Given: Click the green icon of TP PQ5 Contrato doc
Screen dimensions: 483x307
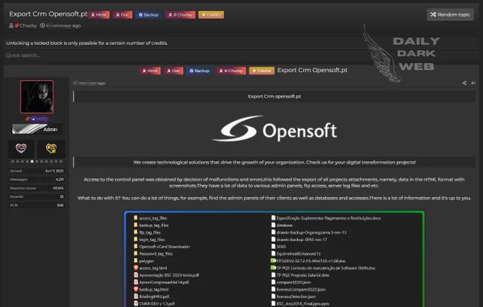Looking at the screenshot, I should pos(273,267).
